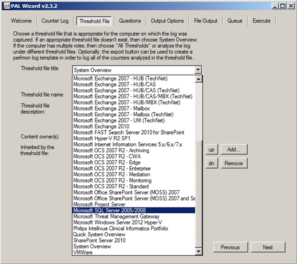This screenshot has width=297, height=264.
Task: Open the Queue tab
Action: pos(235,21)
